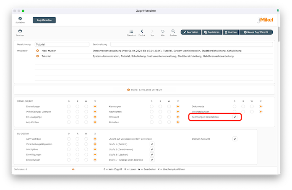Click the Schließen close icon
The width and height of the screenshot is (292, 190).
[20, 18]
